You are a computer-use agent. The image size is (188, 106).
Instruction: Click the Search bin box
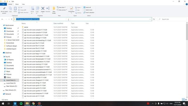[172, 19]
